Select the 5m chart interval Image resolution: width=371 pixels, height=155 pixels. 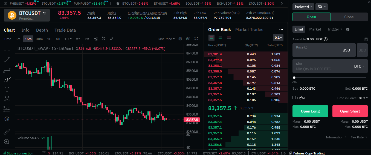[x=18, y=39]
